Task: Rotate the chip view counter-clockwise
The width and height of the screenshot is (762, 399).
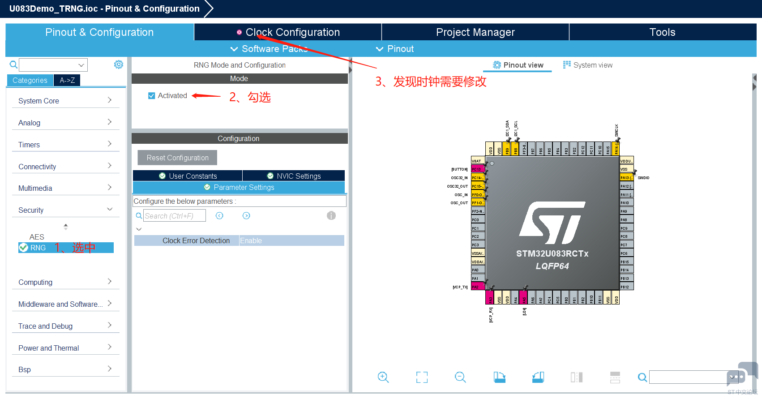Action: [x=538, y=377]
